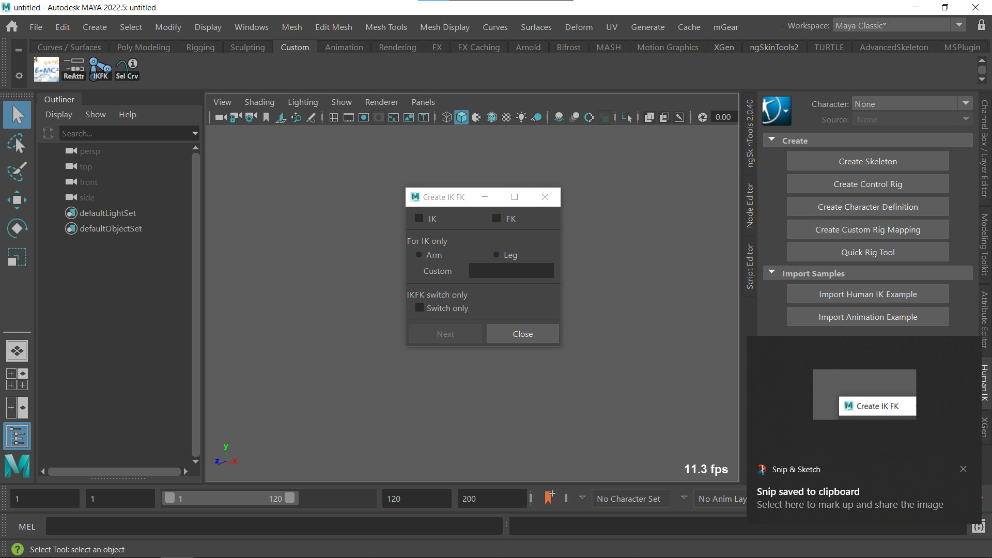
Task: Click the IKFK shelf icon
Action: tap(100, 69)
